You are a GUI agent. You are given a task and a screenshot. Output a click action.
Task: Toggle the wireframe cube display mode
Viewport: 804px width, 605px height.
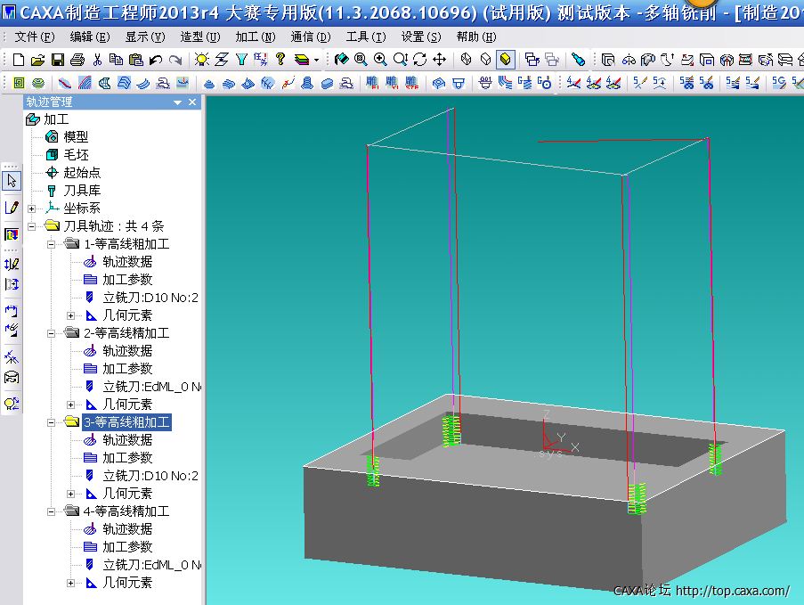466,60
